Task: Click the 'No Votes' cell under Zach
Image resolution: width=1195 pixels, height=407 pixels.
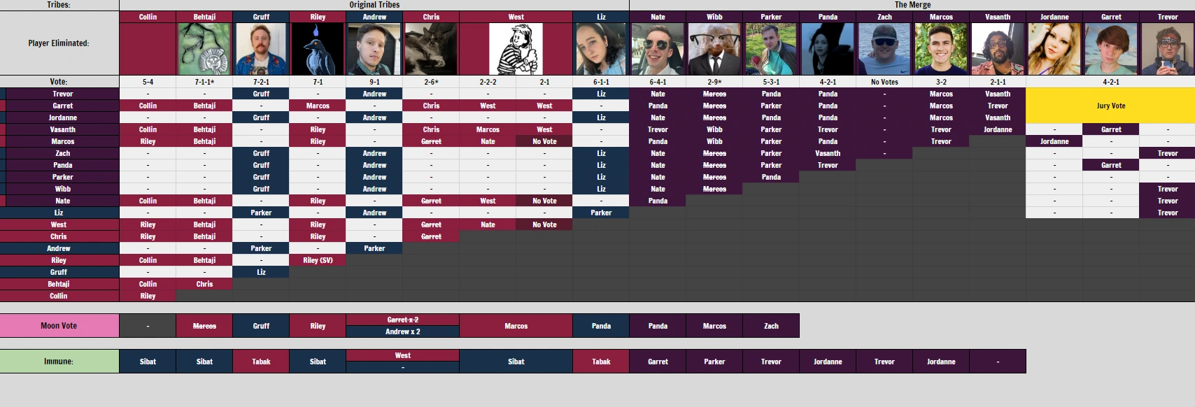Action: click(x=884, y=82)
